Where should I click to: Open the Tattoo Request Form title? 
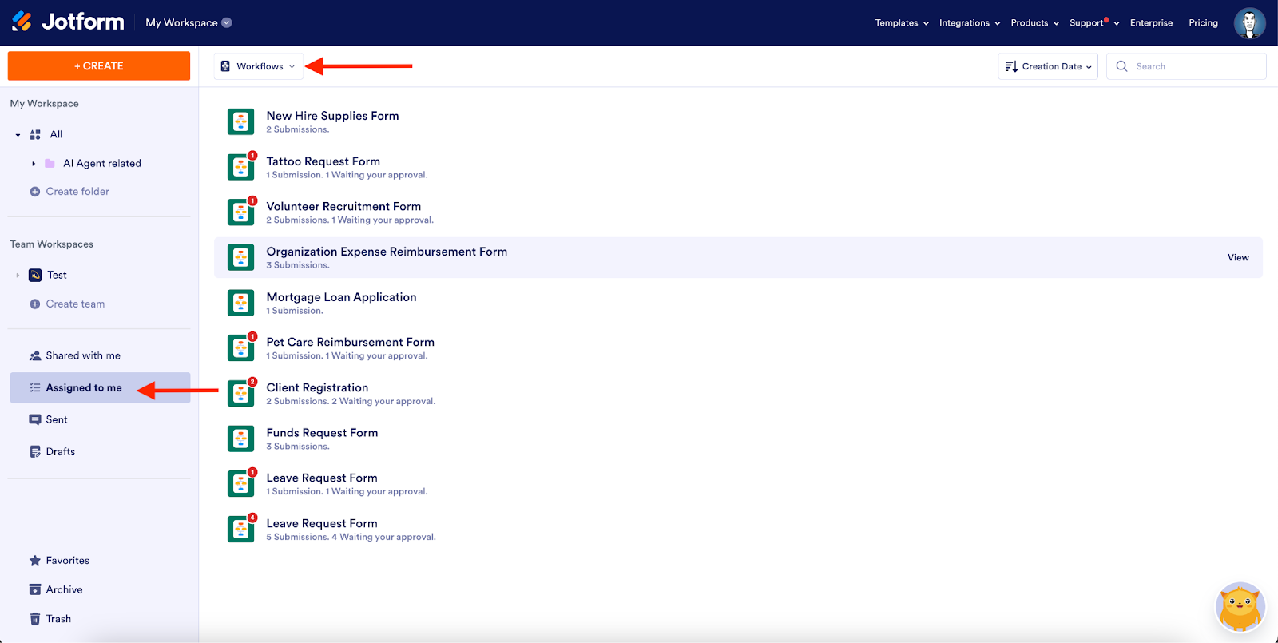pyautogui.click(x=323, y=161)
